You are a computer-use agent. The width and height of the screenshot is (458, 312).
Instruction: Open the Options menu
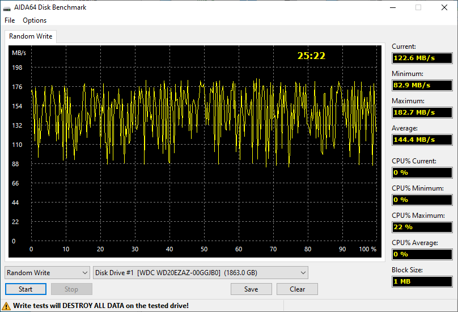point(35,20)
